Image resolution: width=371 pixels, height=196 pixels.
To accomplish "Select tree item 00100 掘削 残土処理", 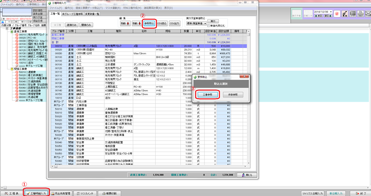I will (x=31, y=44).
